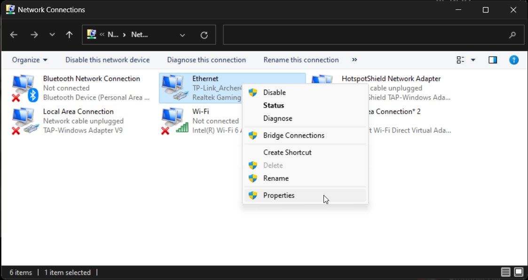Open the Organize dropdown
Image resolution: width=528 pixels, height=280 pixels.
coord(30,60)
